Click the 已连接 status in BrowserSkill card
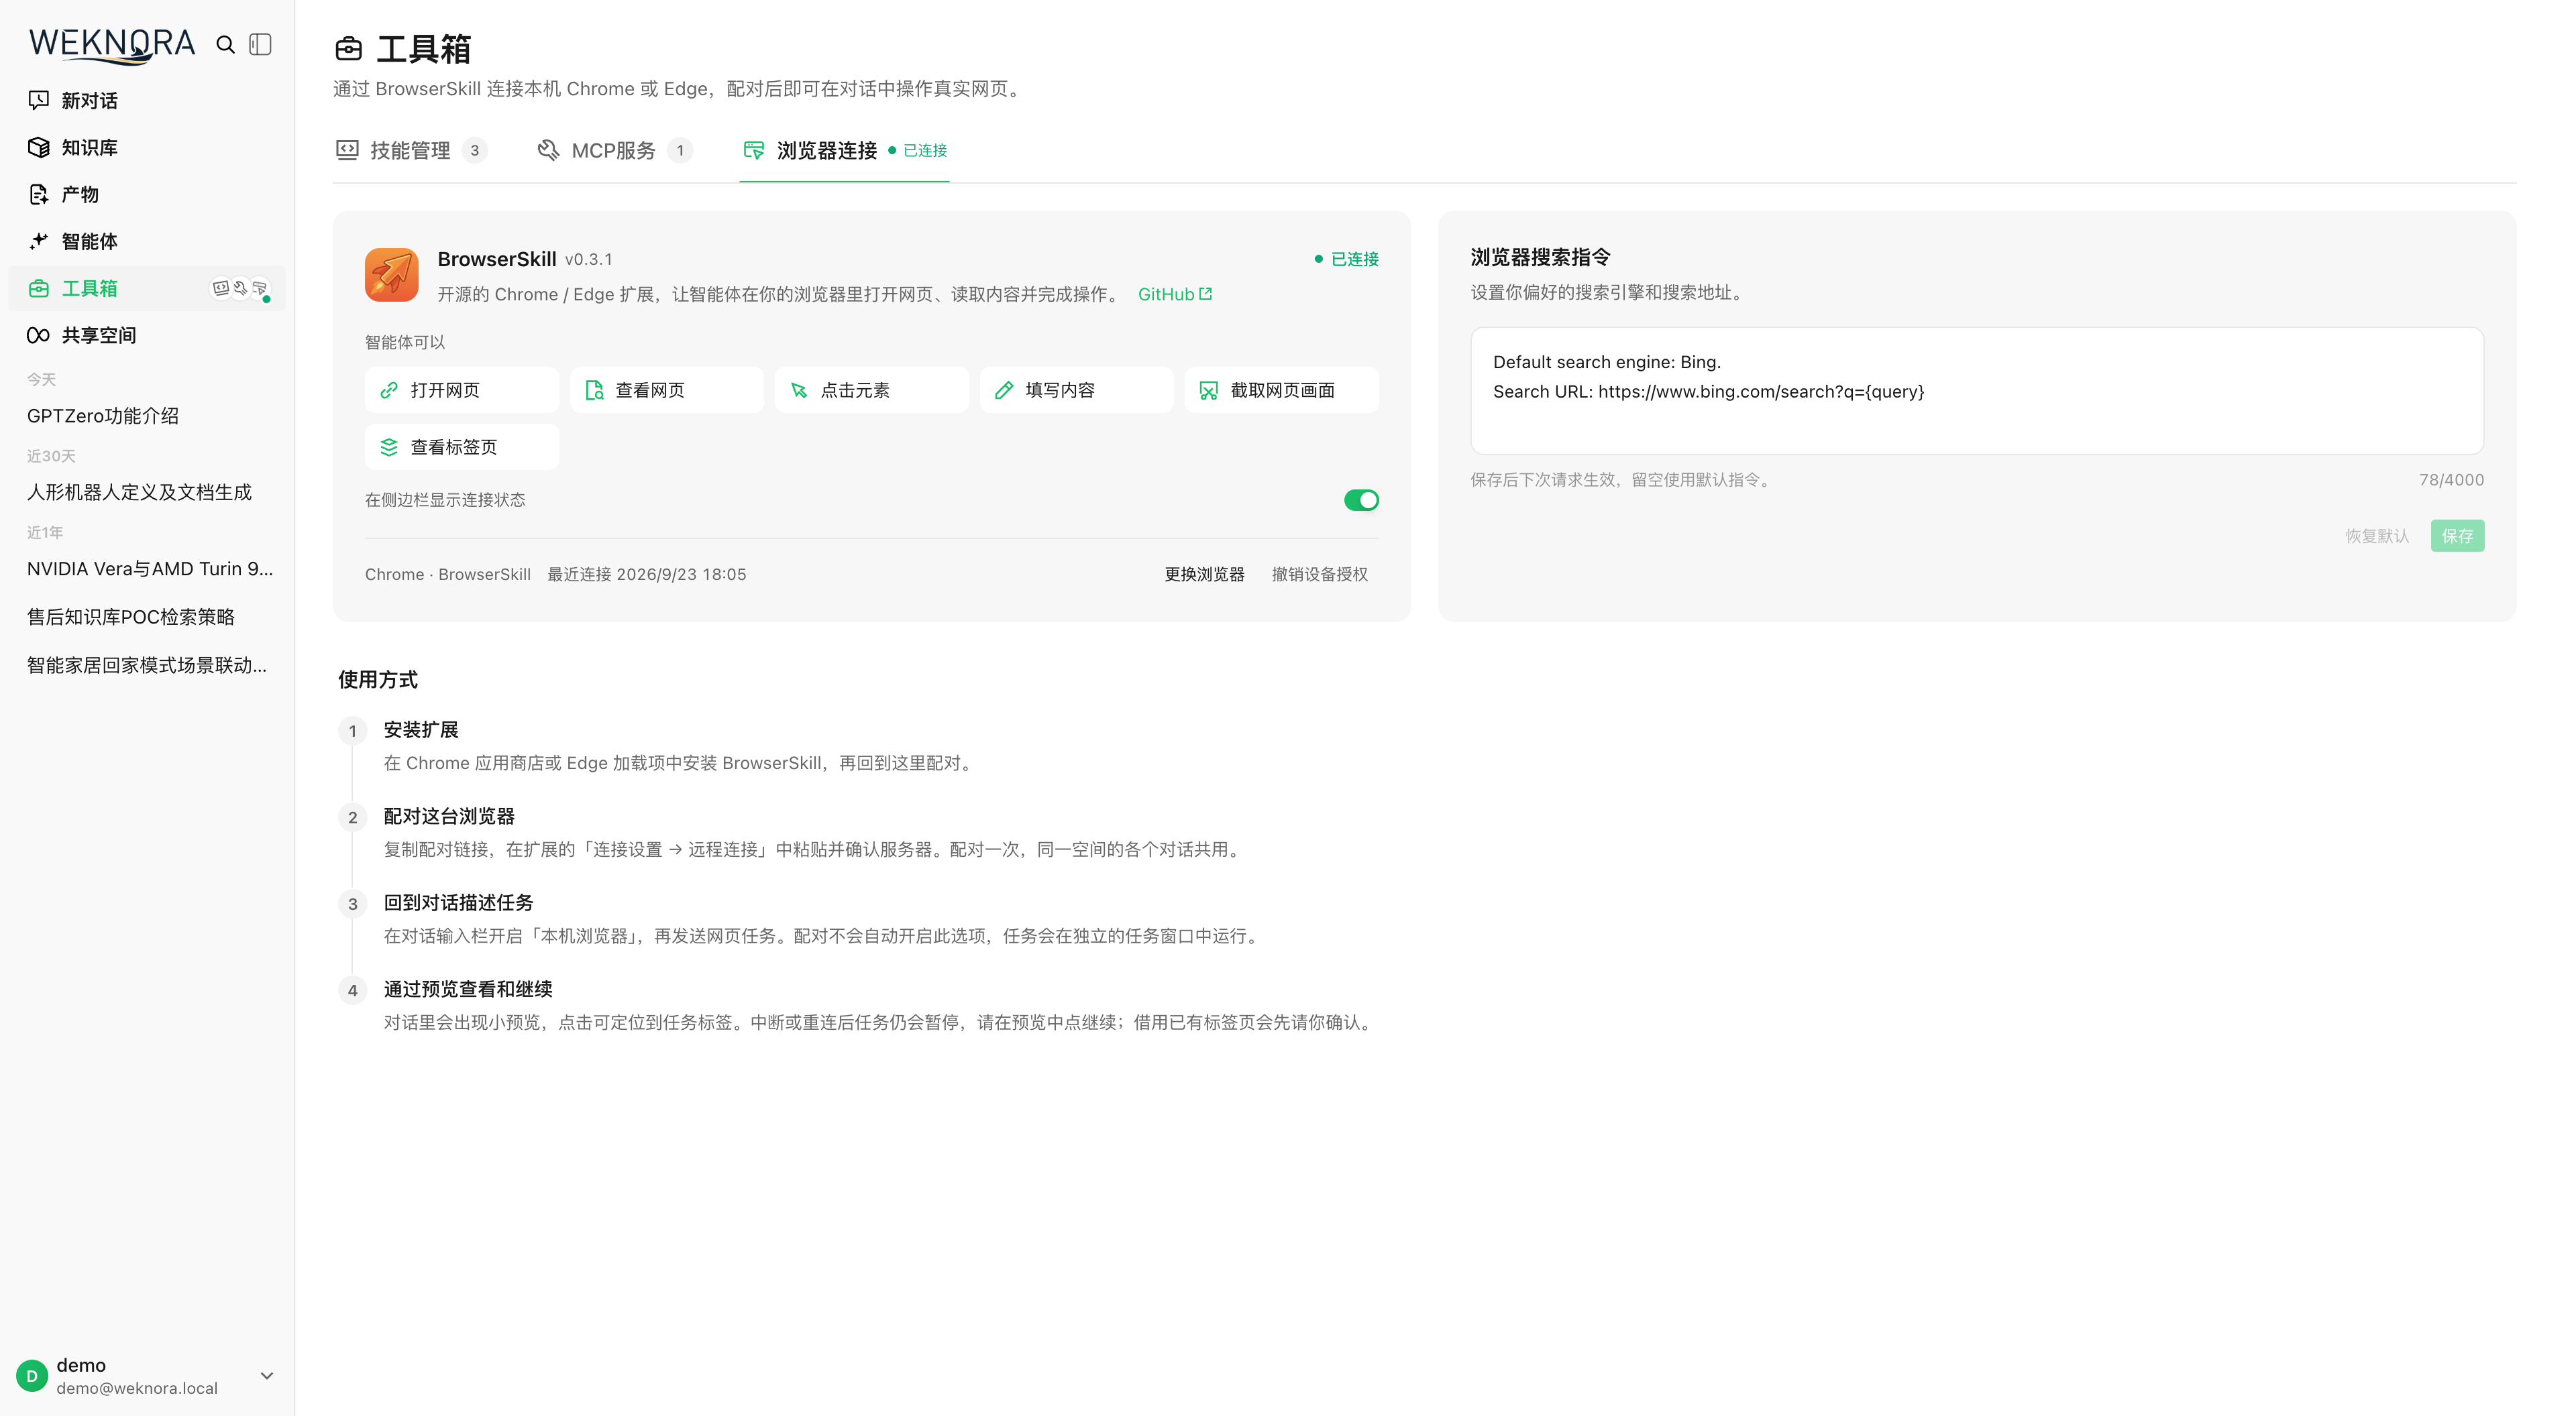Viewport: 2576px width, 1416px height. tap(1346, 259)
